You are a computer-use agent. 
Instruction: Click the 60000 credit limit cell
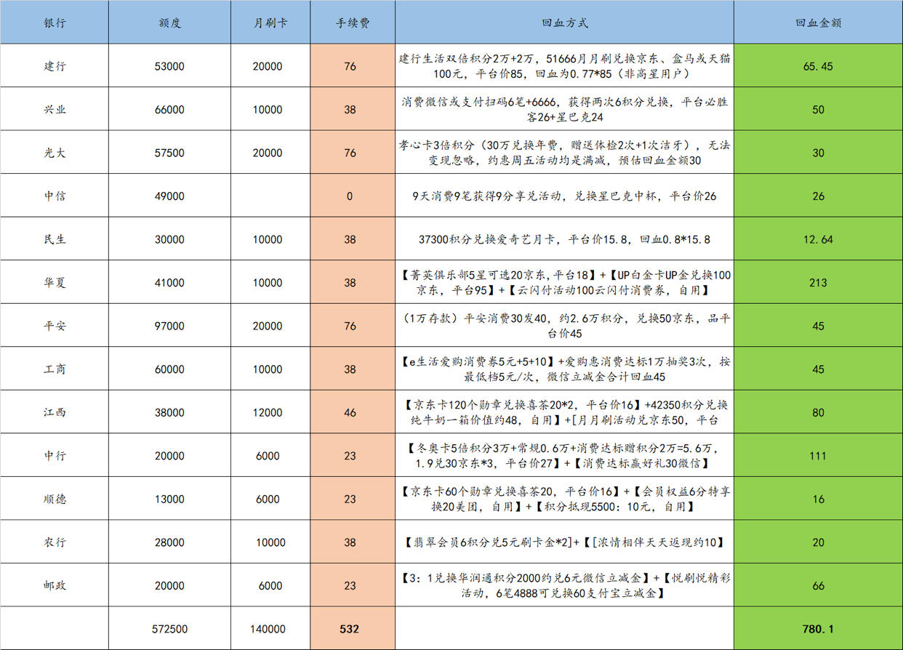(169, 369)
